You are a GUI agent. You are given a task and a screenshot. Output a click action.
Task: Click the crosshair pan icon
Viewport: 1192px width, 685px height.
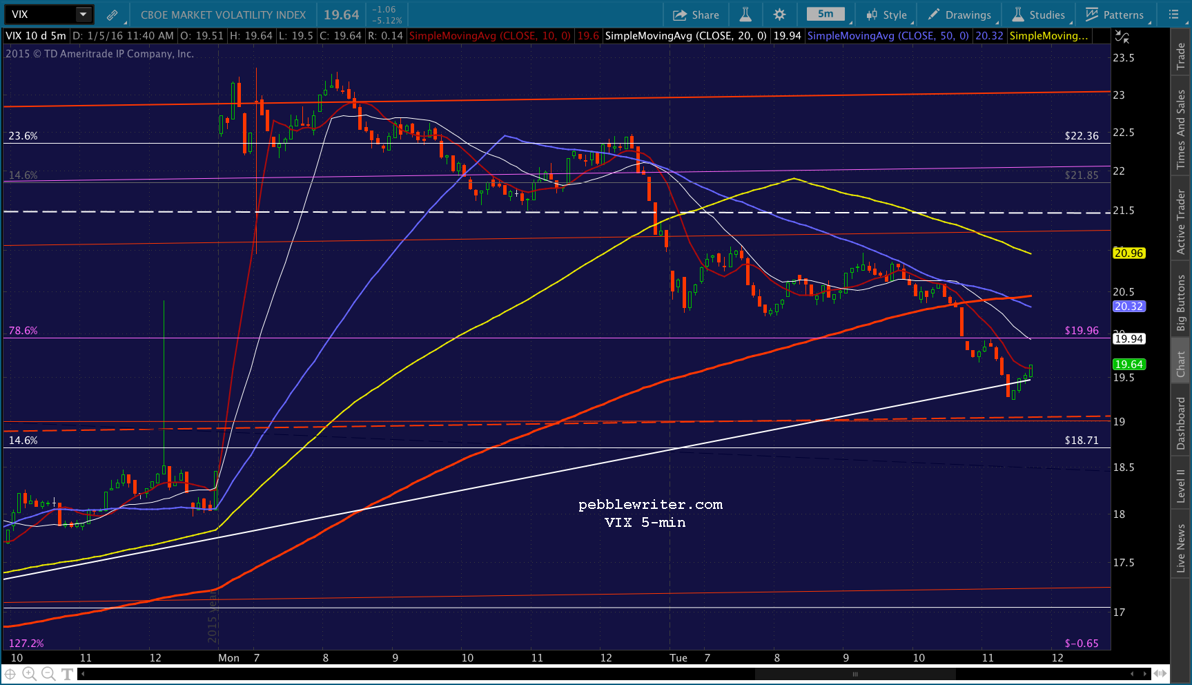[10, 674]
